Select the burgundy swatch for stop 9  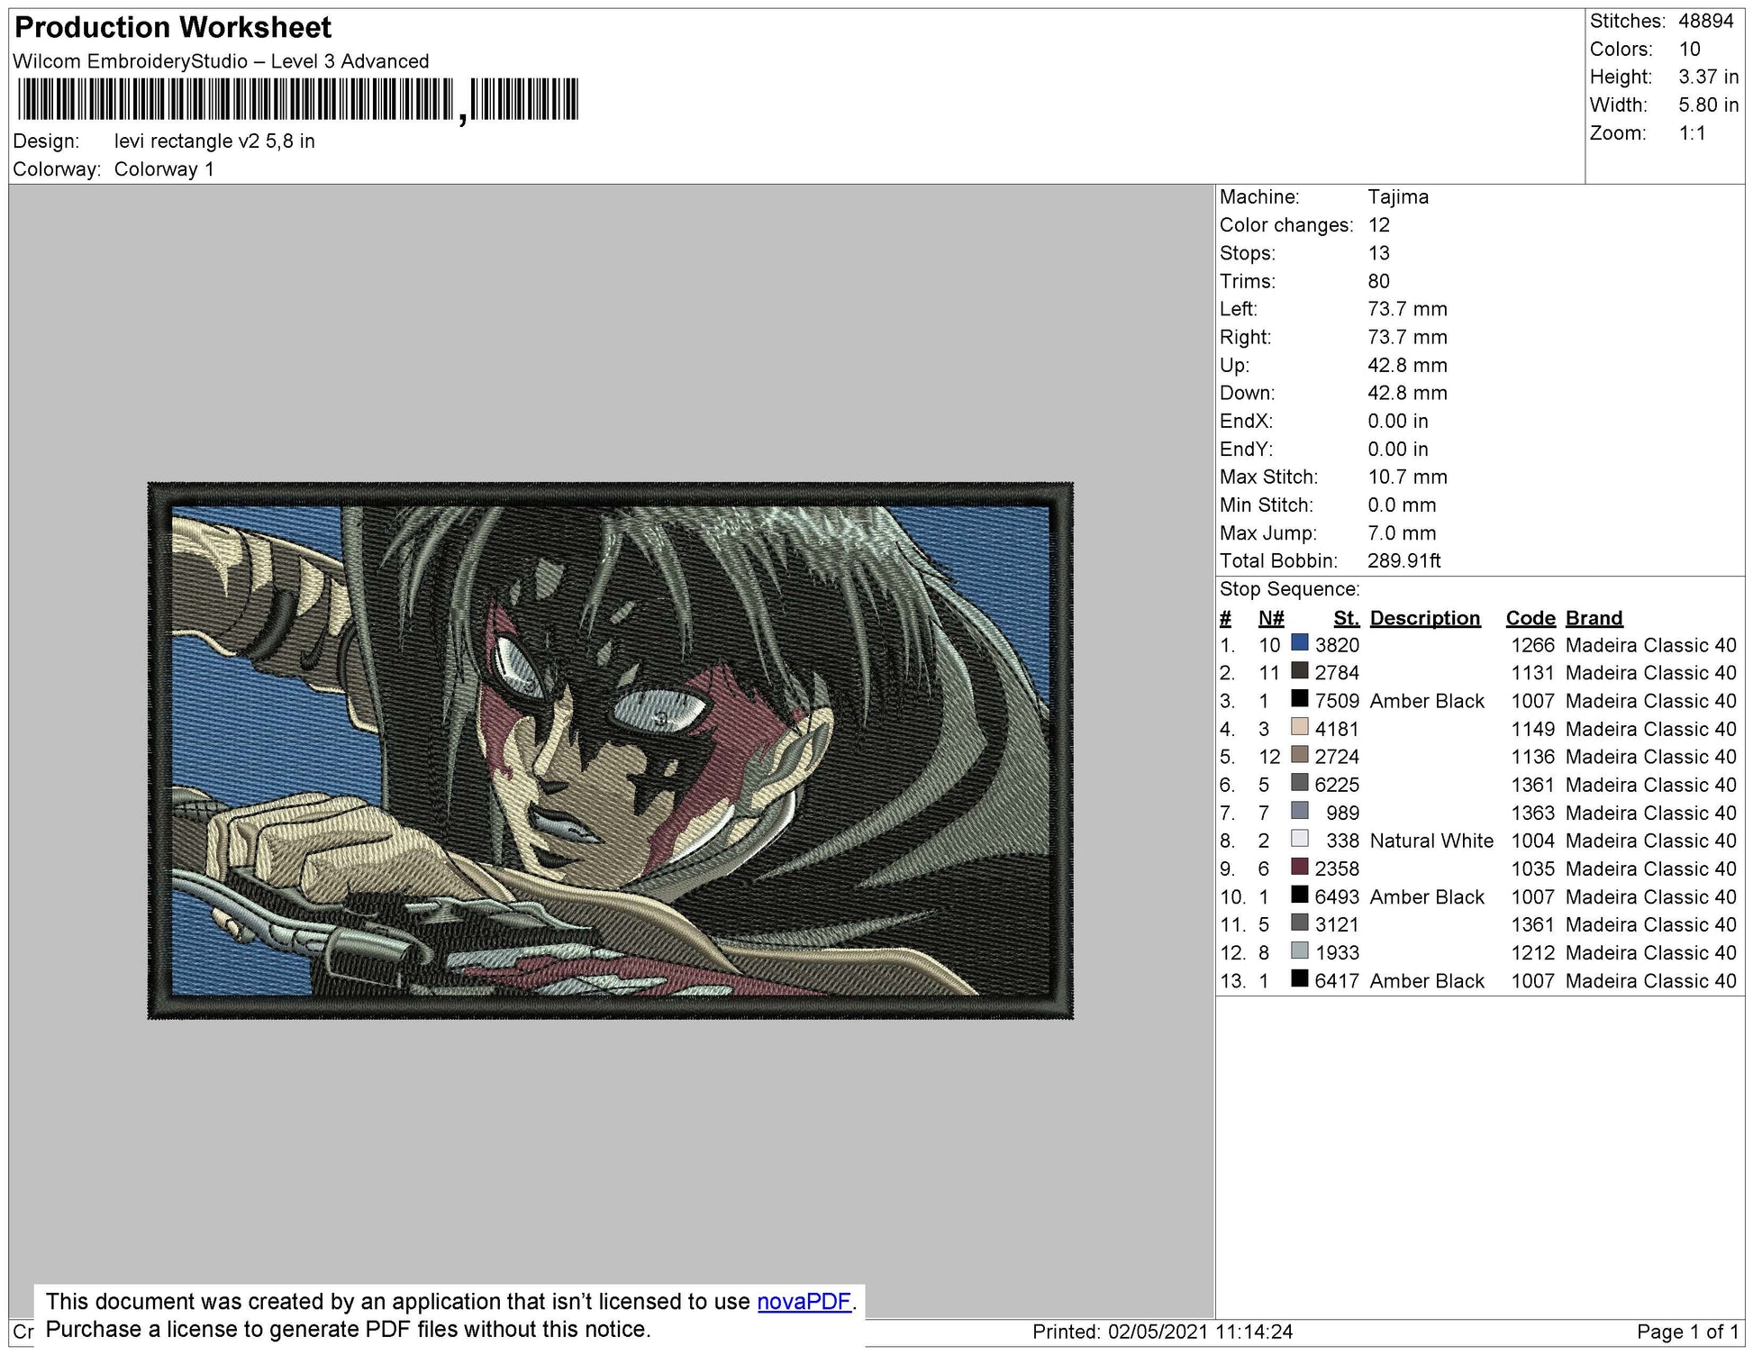pos(1299,867)
